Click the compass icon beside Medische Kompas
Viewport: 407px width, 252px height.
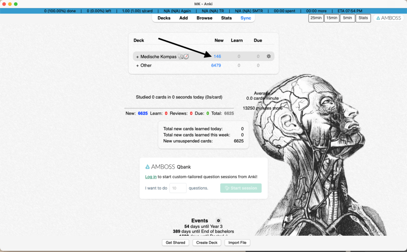click(x=186, y=57)
